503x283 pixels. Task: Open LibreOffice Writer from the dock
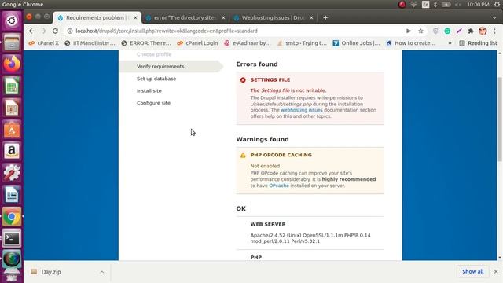click(x=12, y=195)
